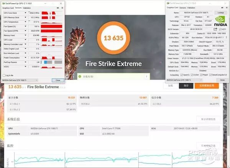Click GPU-Z title bar icon of Graphics Card window
230x168 pixels.
[168, 3]
